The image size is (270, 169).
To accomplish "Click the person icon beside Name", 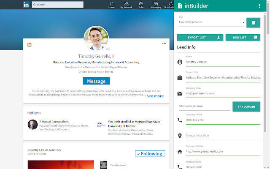I will pyautogui.click(x=180, y=62).
